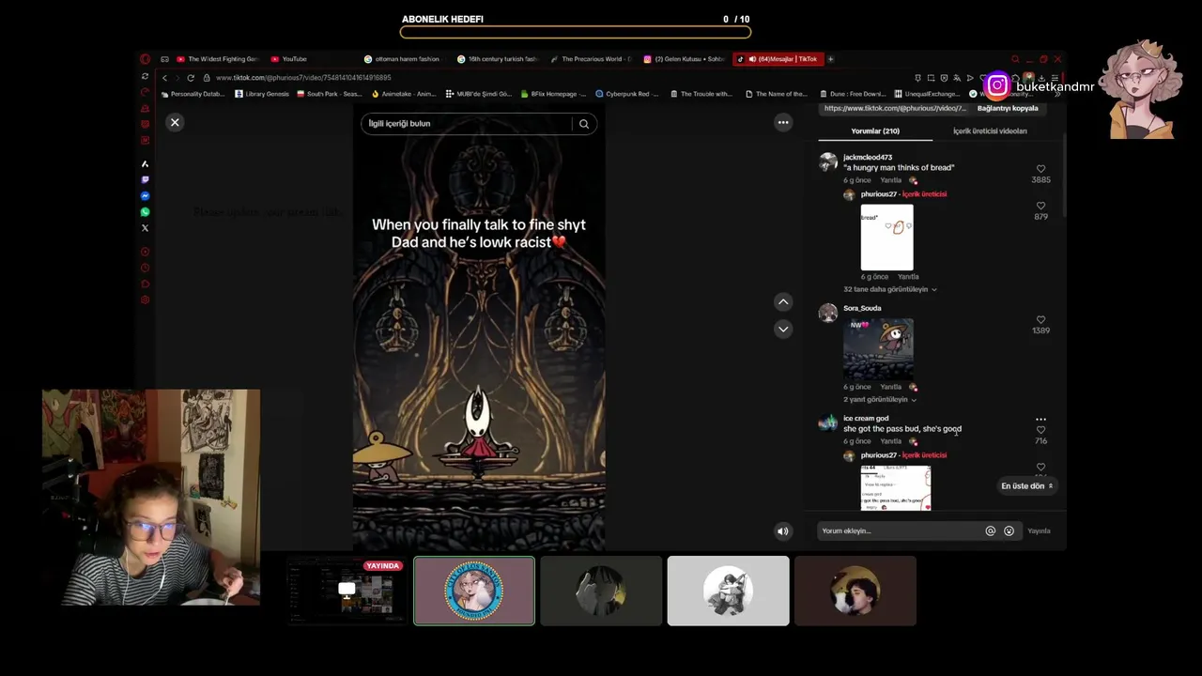1202x676 pixels.
Task: Search tabs with magnifier icon
Action: (x=1015, y=59)
